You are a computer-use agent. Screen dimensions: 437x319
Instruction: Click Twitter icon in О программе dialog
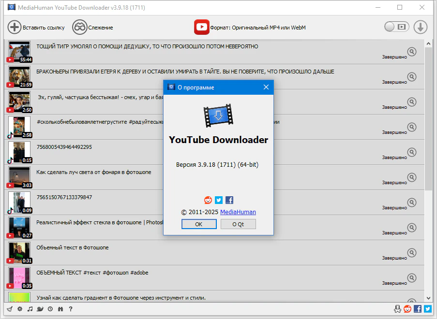tap(219, 200)
